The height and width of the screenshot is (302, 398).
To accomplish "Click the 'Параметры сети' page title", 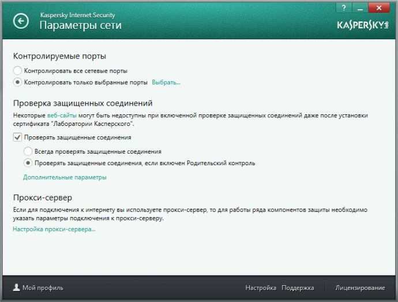I will [80, 25].
